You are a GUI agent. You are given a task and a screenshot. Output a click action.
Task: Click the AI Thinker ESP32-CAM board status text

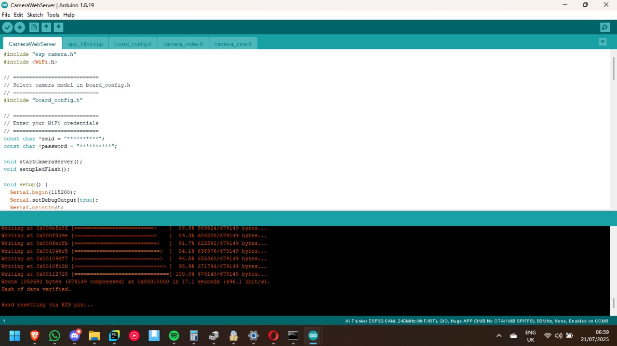coord(476,321)
